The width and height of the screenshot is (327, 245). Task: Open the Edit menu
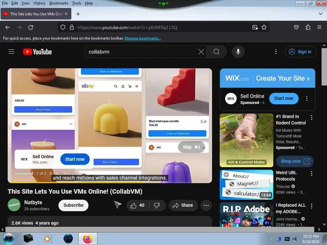point(15,3)
